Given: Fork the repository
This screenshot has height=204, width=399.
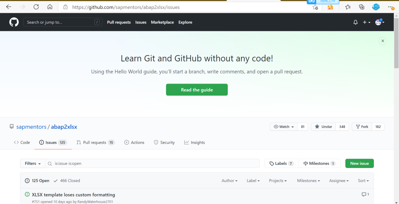Looking at the screenshot, I should click(x=362, y=127).
